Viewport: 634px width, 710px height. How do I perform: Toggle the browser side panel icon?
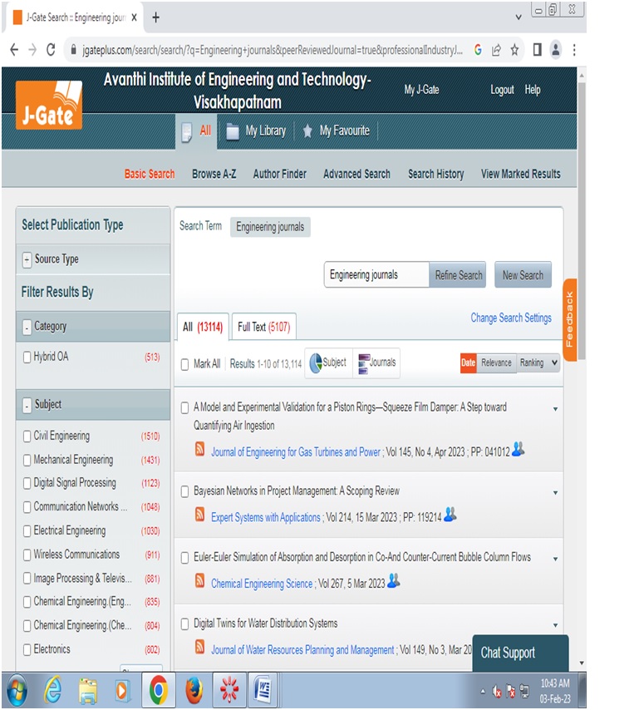coord(537,50)
